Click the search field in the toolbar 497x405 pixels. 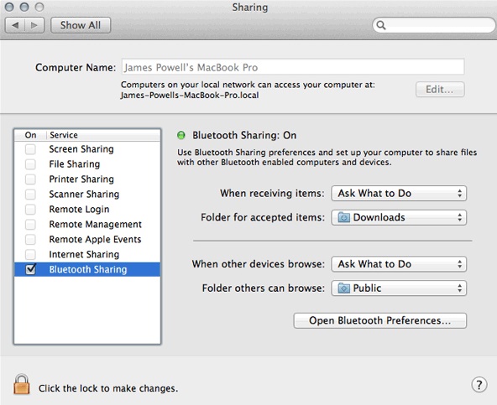[x=433, y=25]
